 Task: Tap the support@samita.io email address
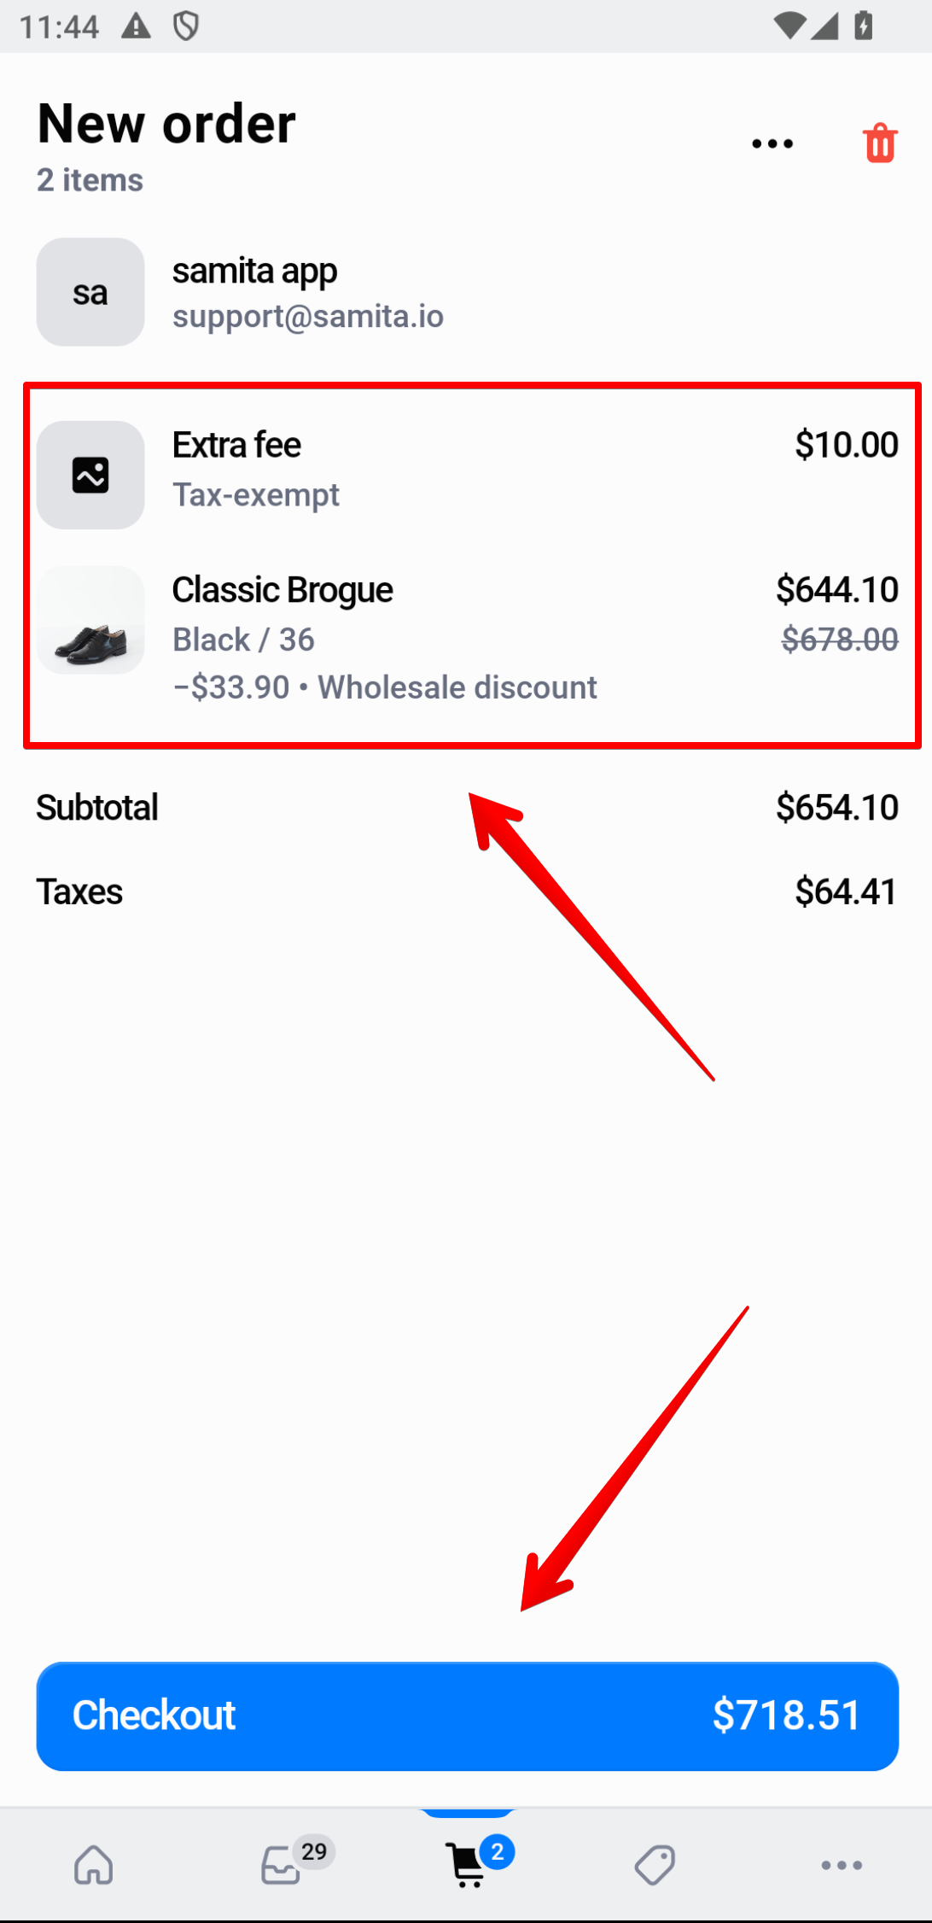click(x=307, y=317)
